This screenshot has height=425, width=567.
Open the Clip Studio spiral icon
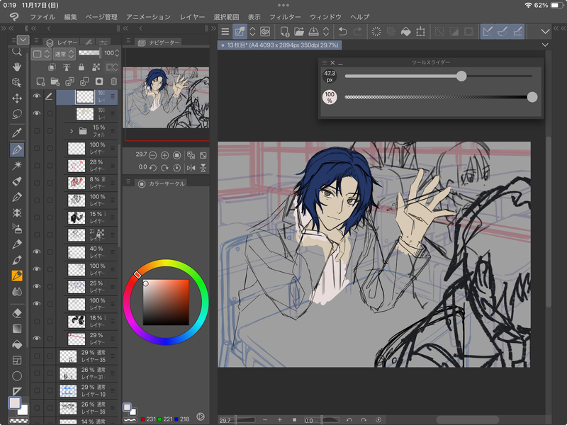(265, 32)
